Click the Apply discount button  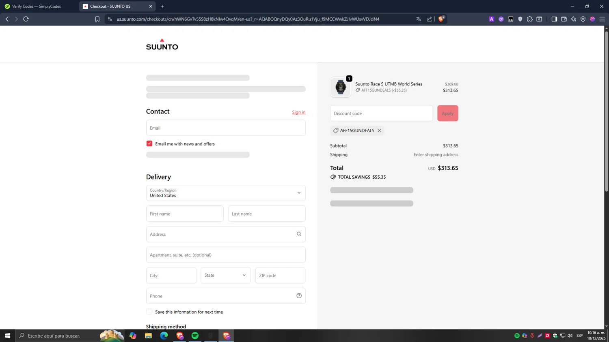click(x=448, y=113)
